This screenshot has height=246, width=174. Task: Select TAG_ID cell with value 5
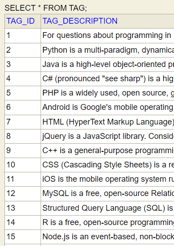[x=23, y=93]
